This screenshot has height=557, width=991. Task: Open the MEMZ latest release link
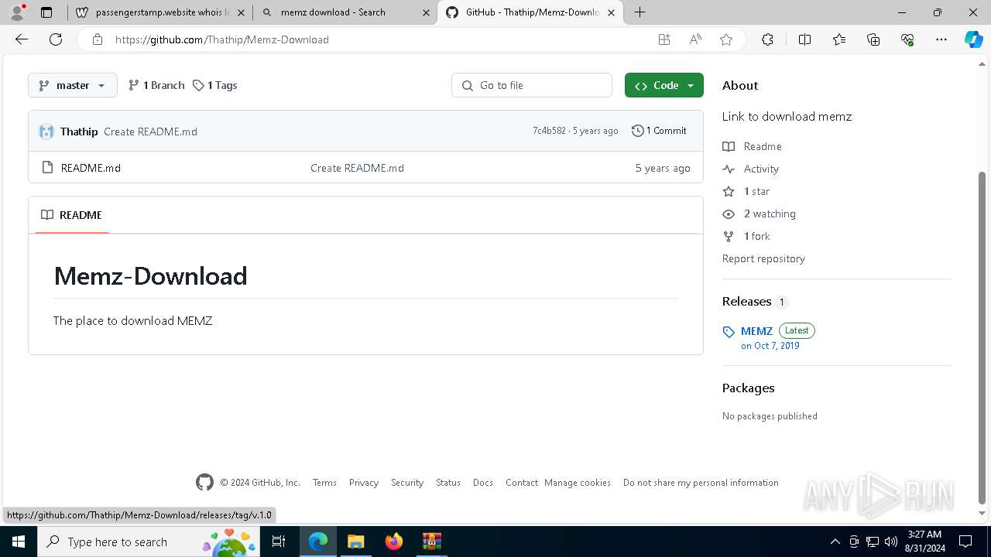point(756,331)
